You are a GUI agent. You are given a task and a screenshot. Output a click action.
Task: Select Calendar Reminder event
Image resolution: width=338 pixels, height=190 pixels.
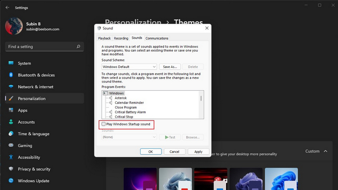tap(129, 102)
